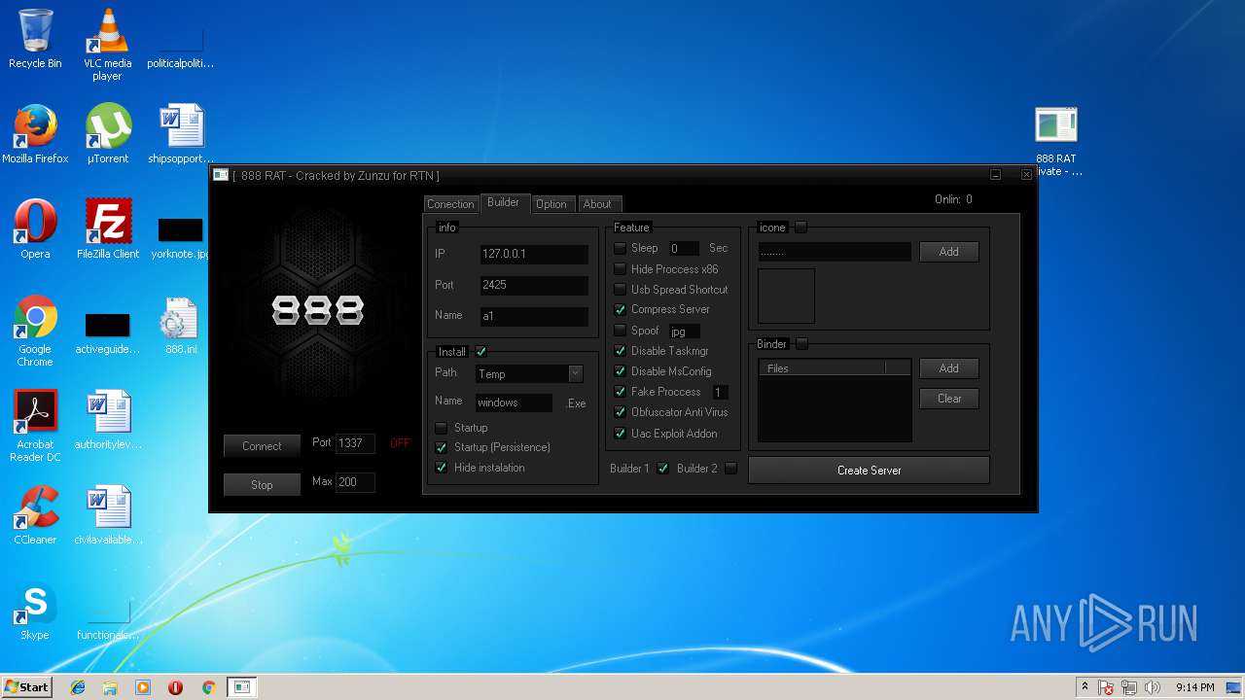Click Add button in icone section
Image resolution: width=1245 pixels, height=700 pixels.
[x=949, y=252]
